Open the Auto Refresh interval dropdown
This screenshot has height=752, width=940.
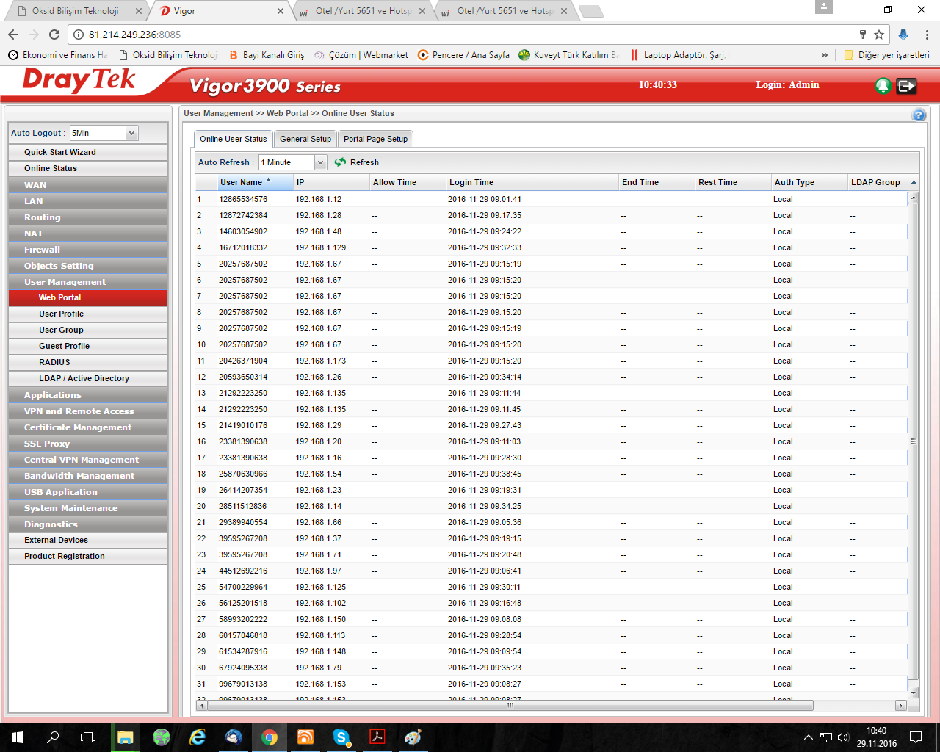[320, 162]
